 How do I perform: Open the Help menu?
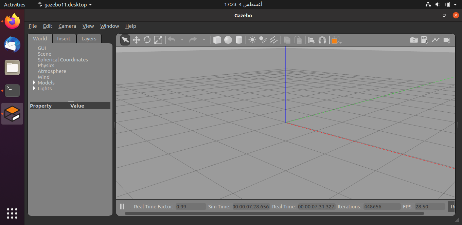[x=130, y=26]
